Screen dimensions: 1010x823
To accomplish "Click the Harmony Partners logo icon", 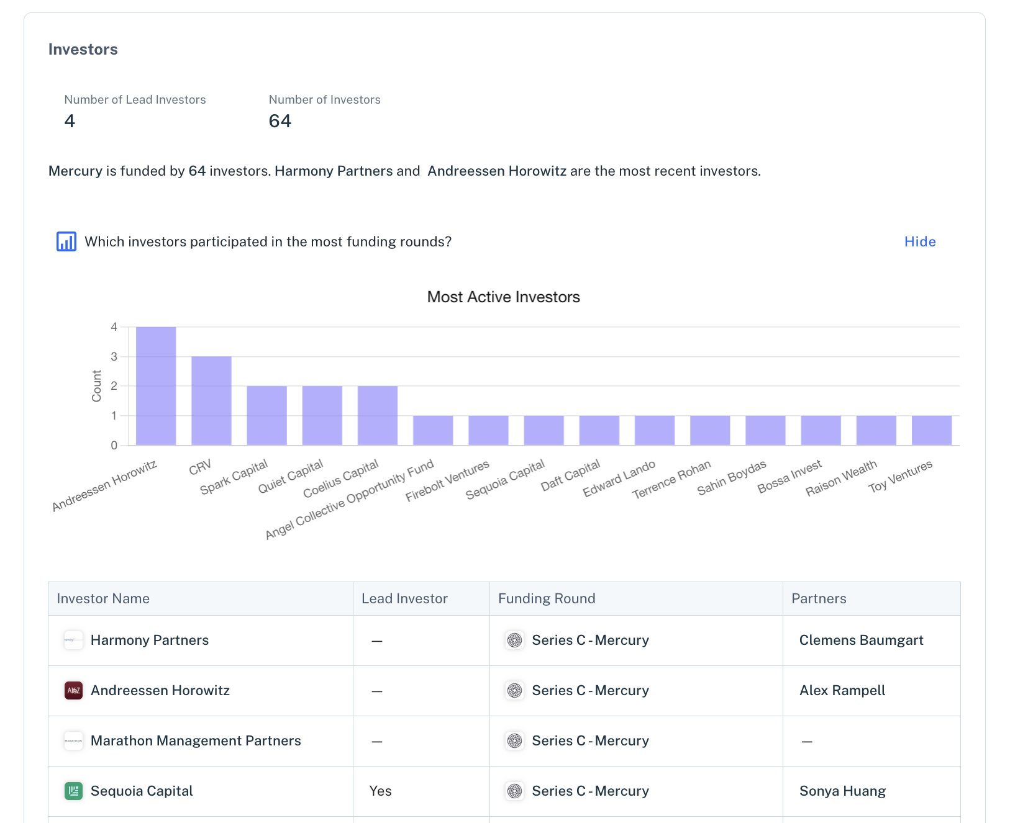I will (73, 640).
